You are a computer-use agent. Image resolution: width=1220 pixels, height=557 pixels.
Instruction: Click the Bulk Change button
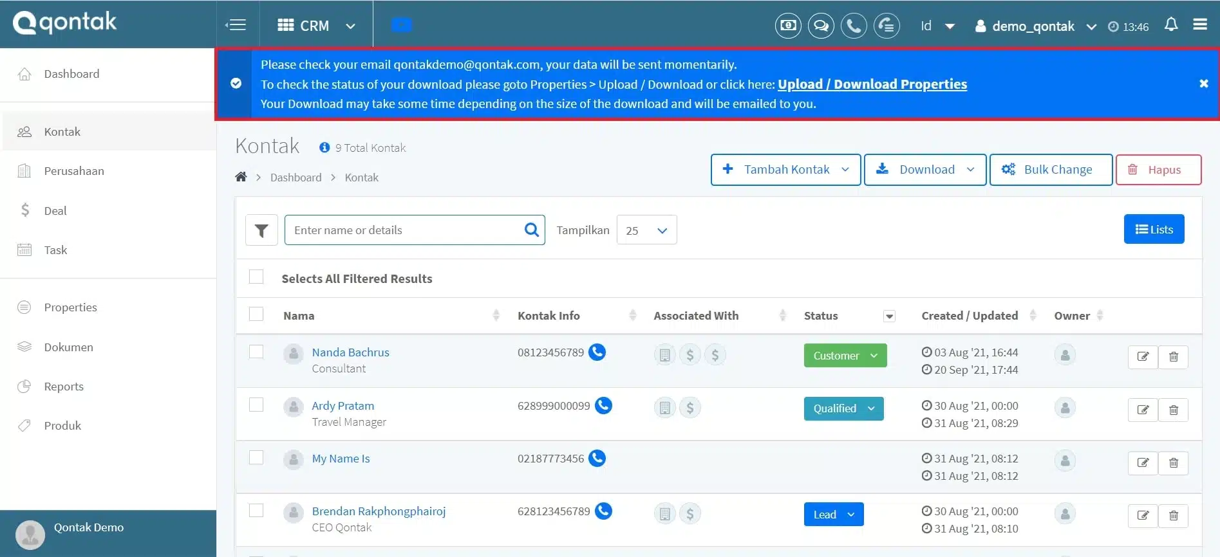(1051, 170)
